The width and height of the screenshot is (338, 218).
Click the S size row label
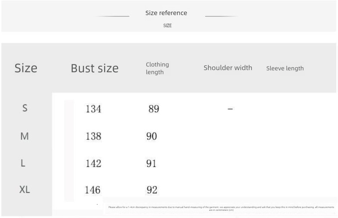point(25,108)
